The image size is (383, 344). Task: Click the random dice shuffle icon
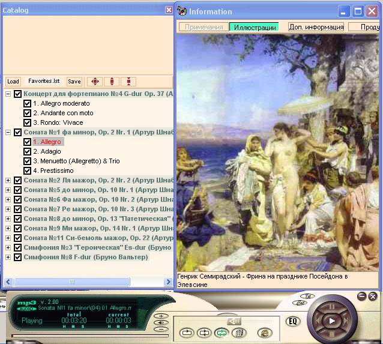pos(239,333)
